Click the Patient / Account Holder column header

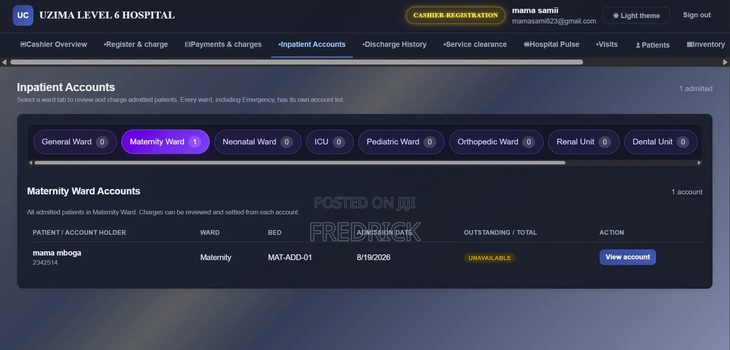(x=79, y=232)
